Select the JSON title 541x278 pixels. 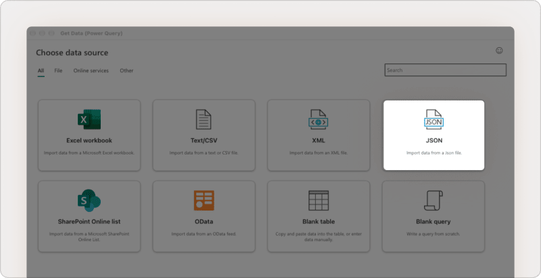[x=433, y=140]
